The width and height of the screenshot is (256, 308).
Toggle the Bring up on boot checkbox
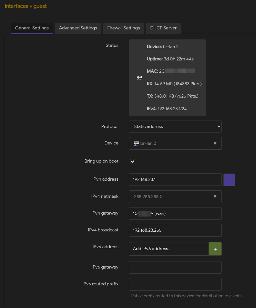point(133,162)
